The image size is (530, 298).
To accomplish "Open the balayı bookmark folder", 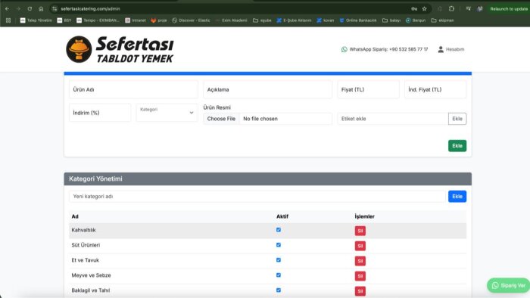I will pyautogui.click(x=391, y=20).
